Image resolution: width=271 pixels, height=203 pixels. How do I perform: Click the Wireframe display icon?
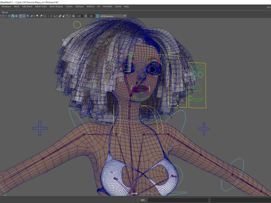tap(9, 16)
